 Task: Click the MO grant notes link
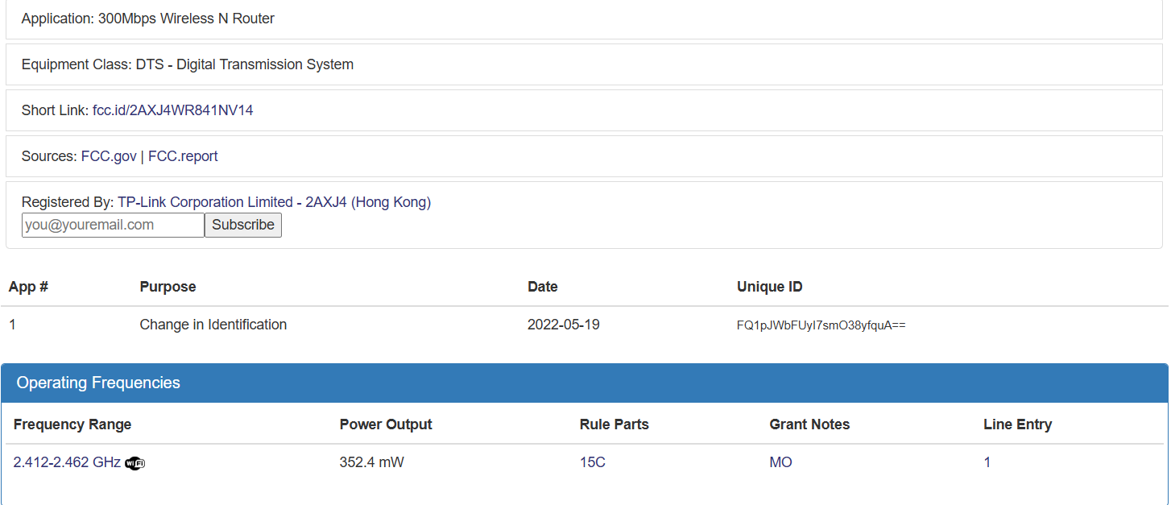(x=780, y=462)
